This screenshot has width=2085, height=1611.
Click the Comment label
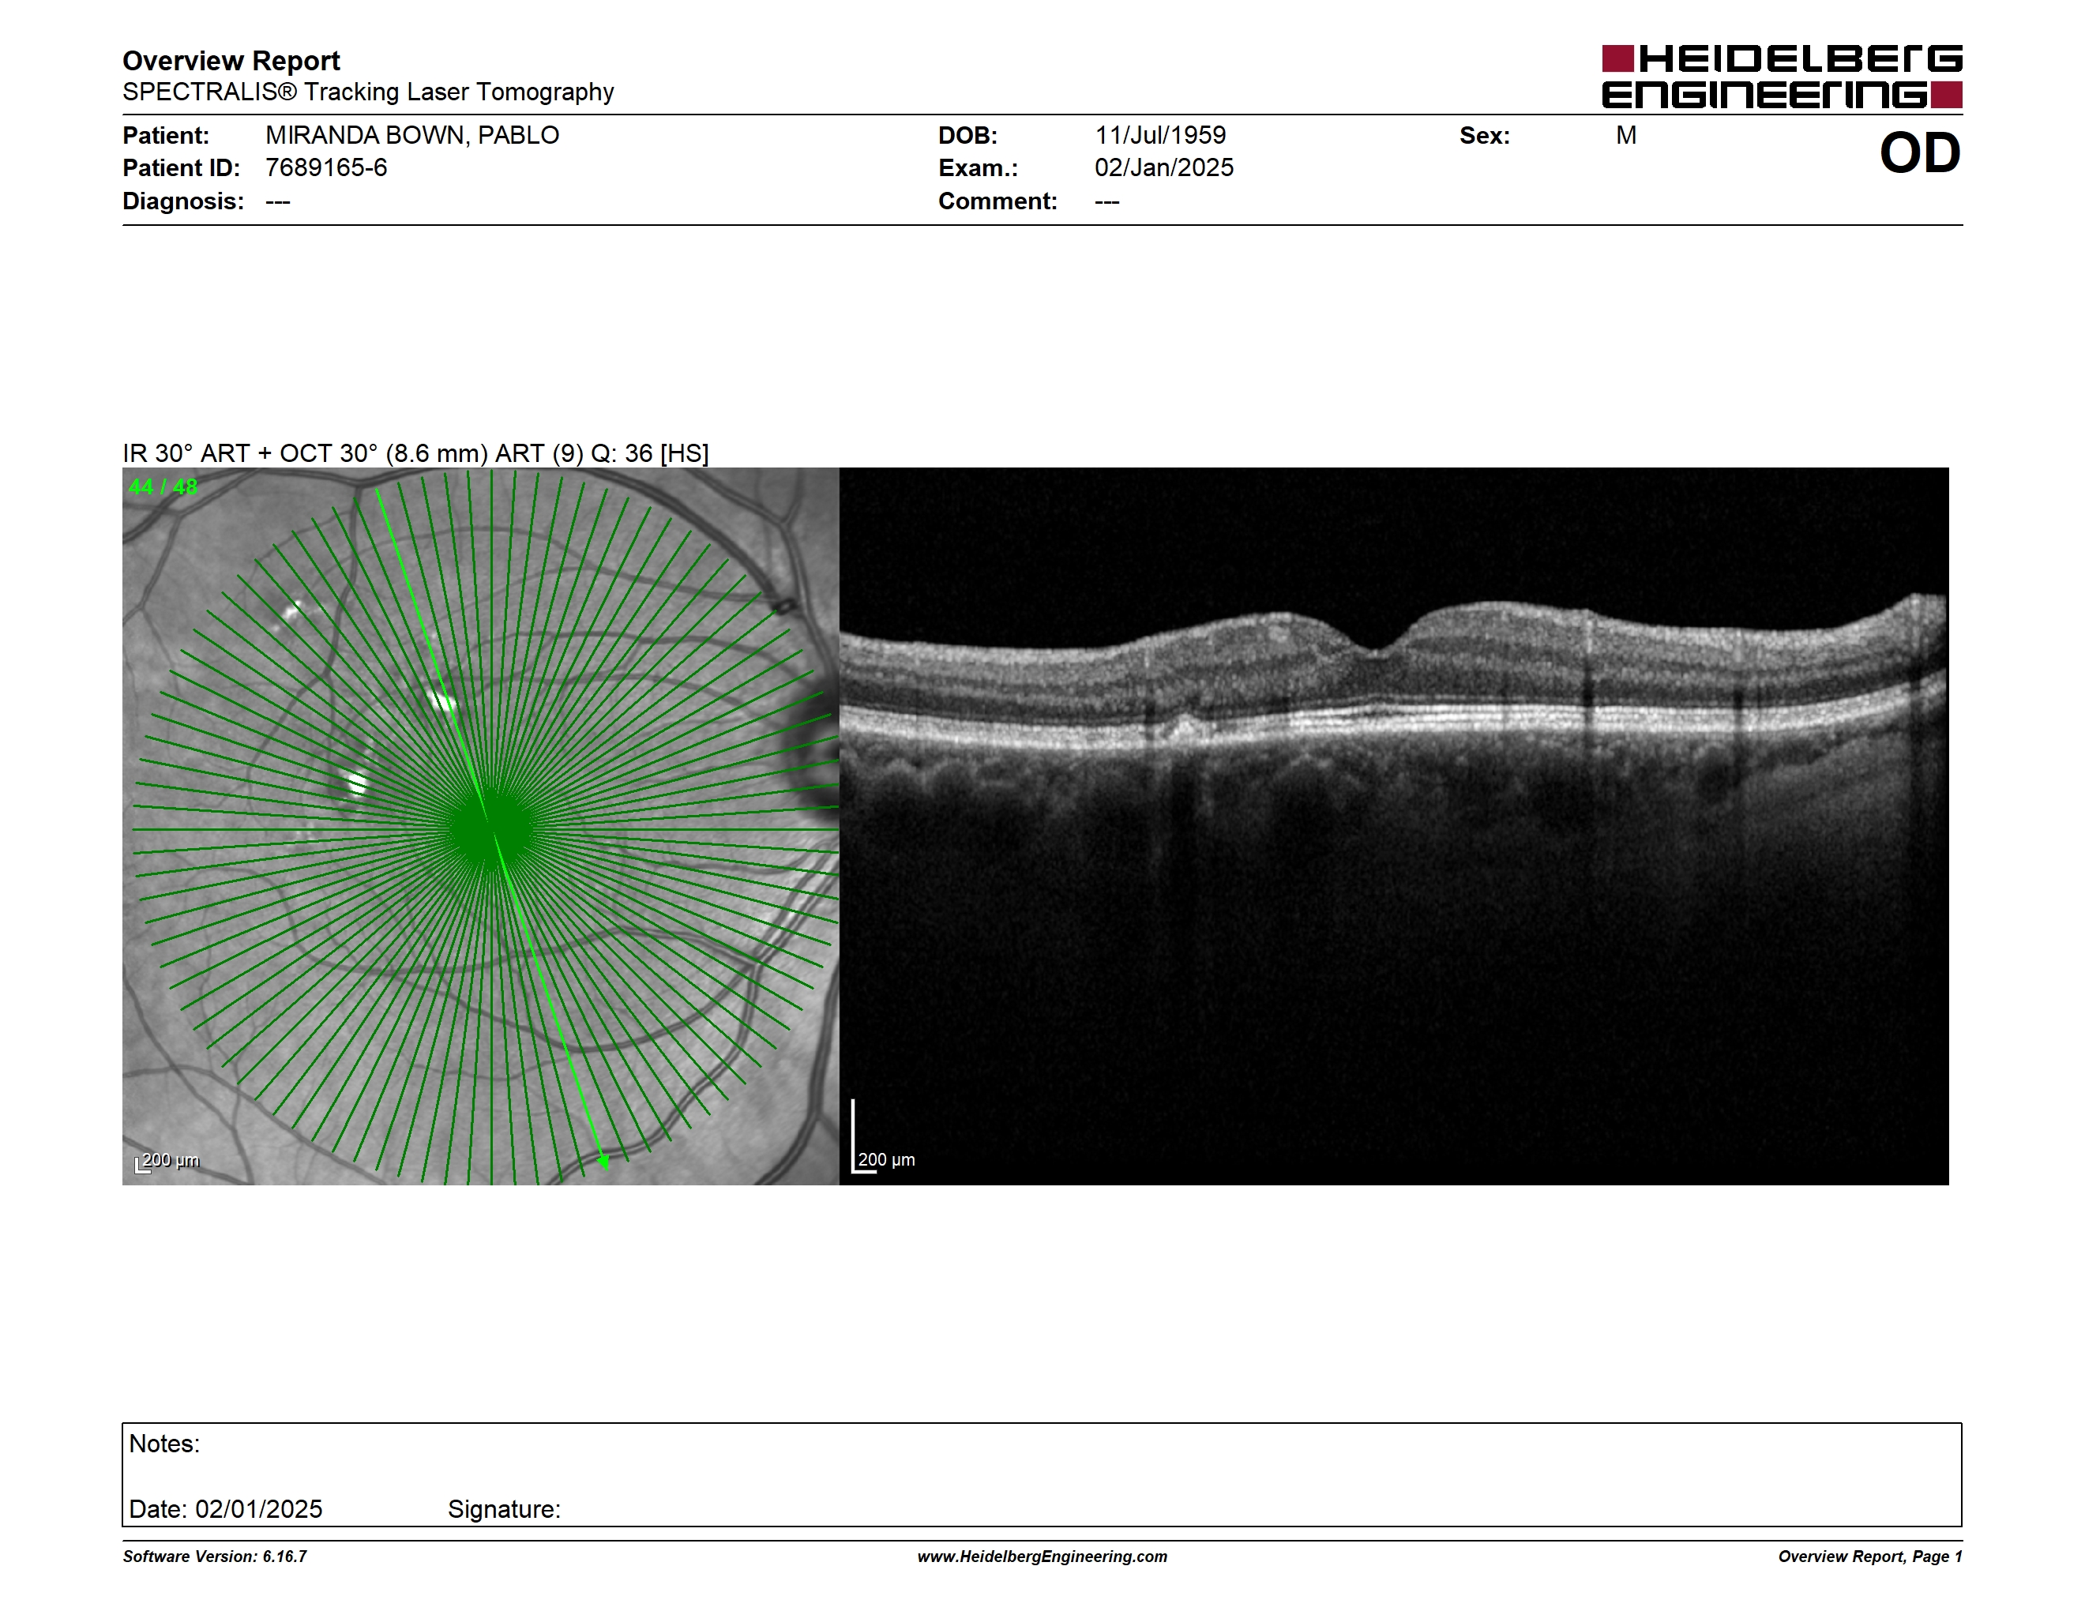pos(997,201)
